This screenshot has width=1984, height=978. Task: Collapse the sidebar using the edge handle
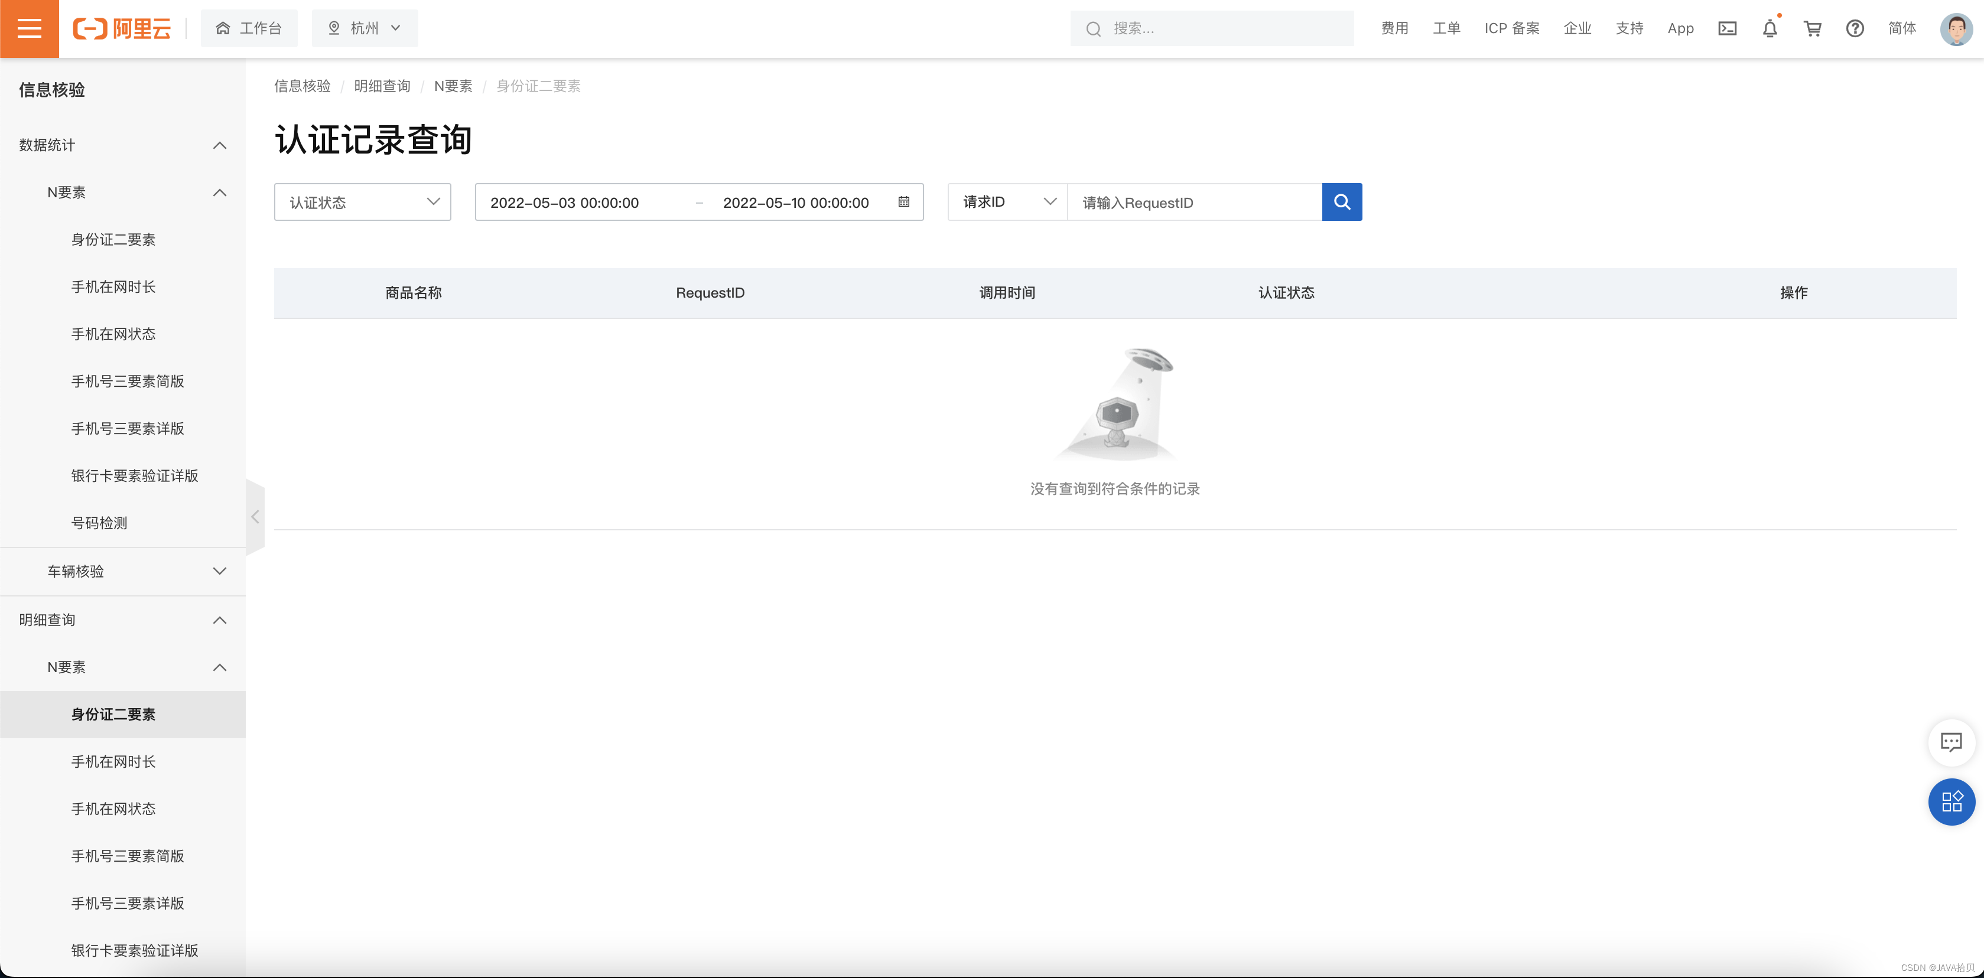pyautogui.click(x=255, y=517)
